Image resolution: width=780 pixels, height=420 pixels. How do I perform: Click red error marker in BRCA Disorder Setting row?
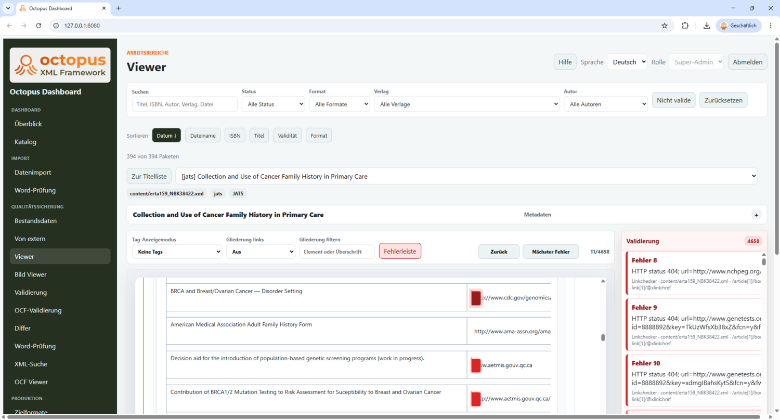(476, 298)
